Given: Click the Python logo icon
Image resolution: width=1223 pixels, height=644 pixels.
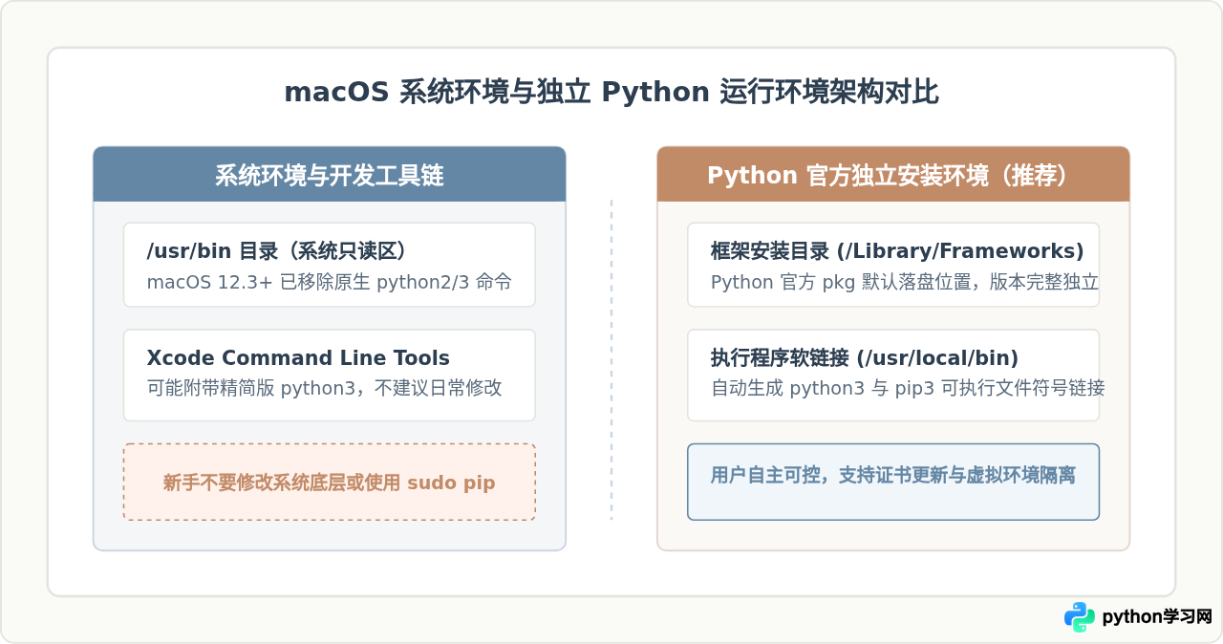Looking at the screenshot, I should pyautogui.click(x=1080, y=617).
